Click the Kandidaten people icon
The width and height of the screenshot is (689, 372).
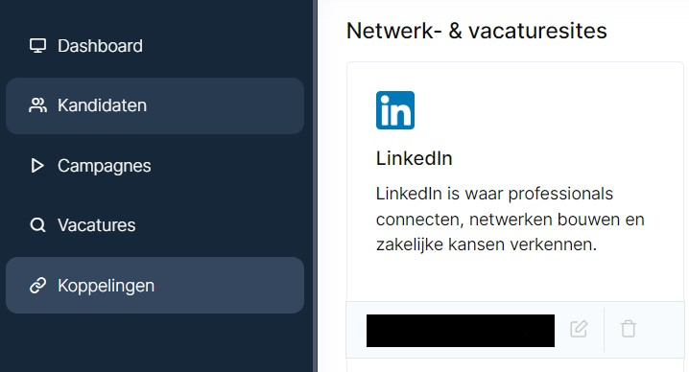point(37,105)
